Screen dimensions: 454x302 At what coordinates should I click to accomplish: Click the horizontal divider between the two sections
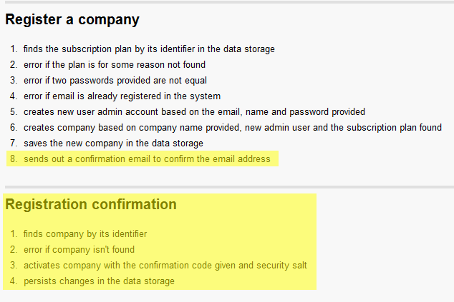point(227,187)
